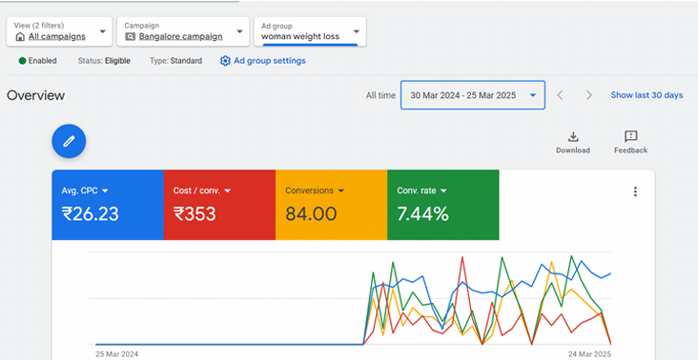Click the home icon in View filter
The image size is (698, 360).
pos(20,36)
